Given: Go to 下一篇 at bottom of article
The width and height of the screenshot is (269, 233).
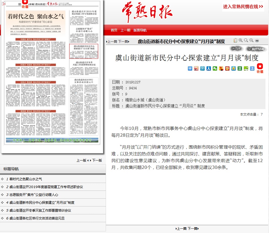Looking at the screenshot, I should (x=193, y=229).
